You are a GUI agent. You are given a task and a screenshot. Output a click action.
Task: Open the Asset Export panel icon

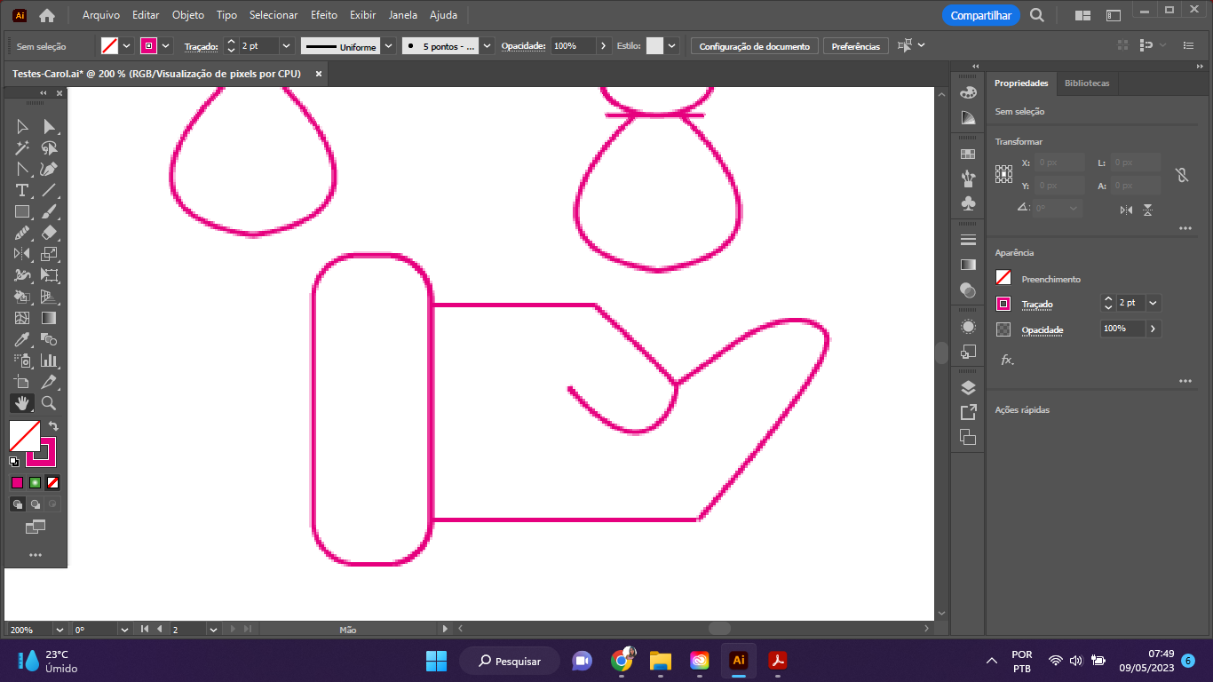(x=968, y=412)
